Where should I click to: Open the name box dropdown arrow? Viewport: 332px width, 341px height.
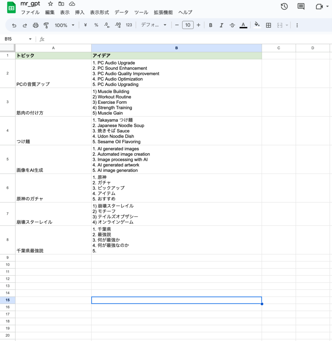coord(30,39)
